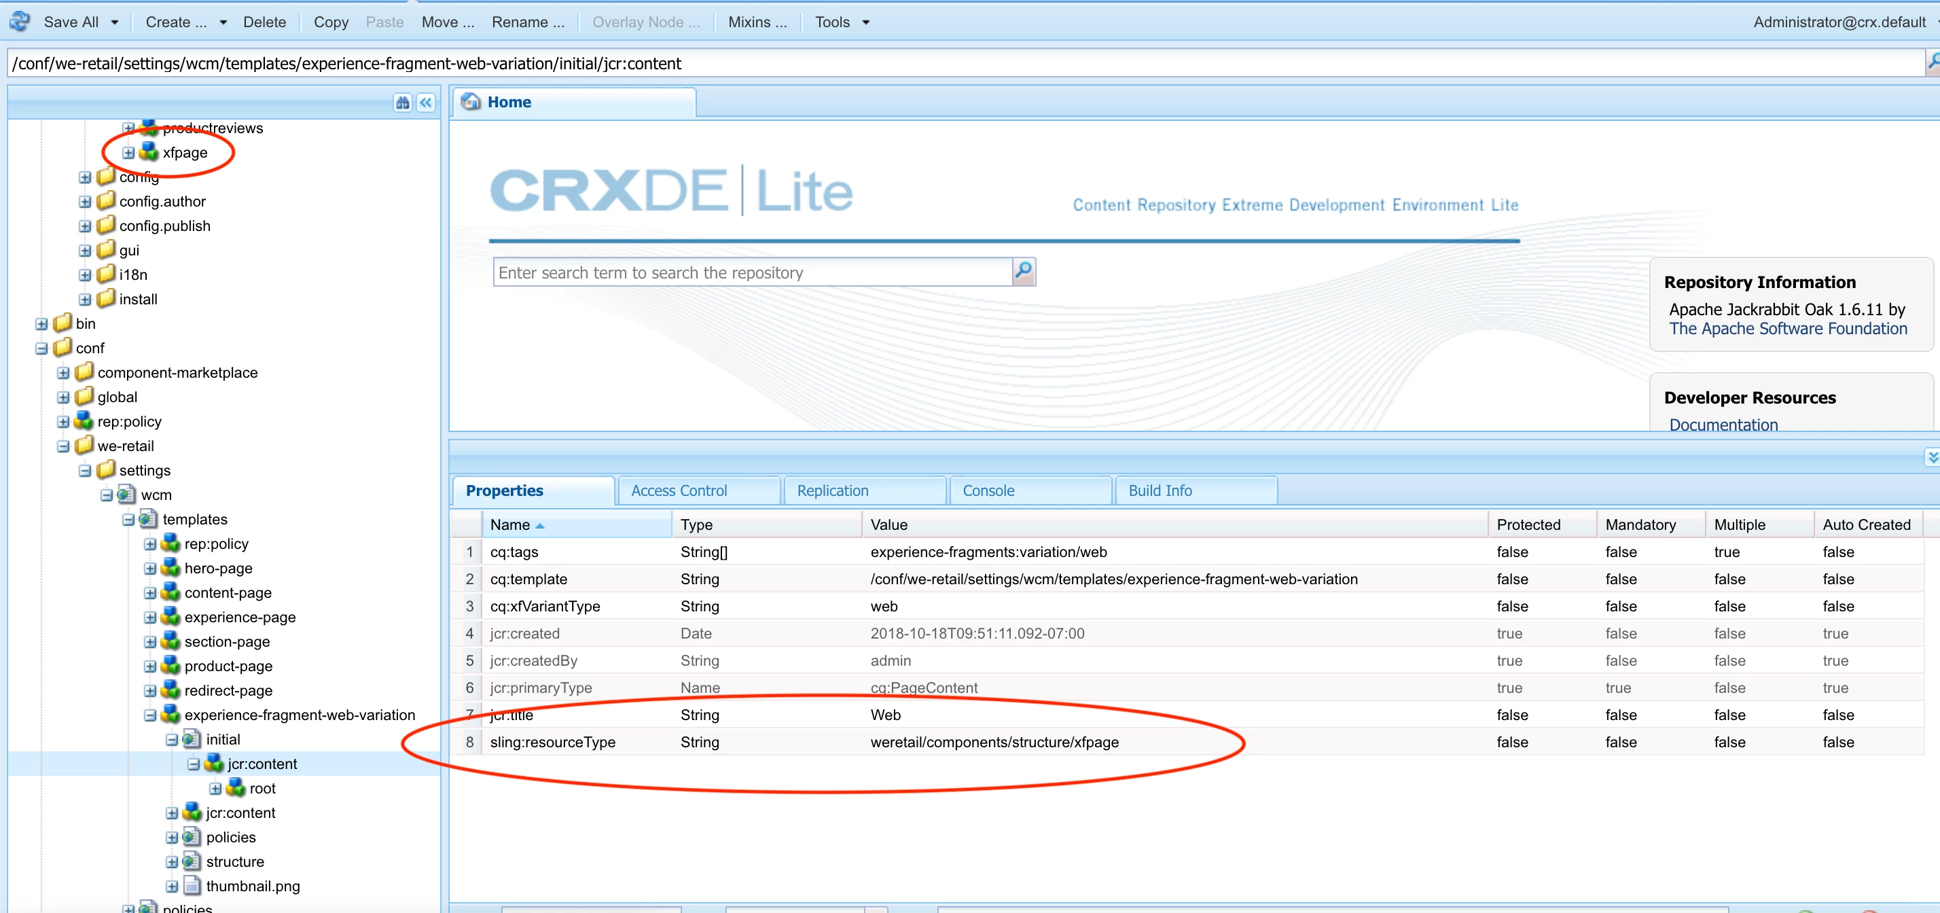Click the refresh icon beside Save All
Viewport: 1940px width, 913px height.
click(x=20, y=21)
